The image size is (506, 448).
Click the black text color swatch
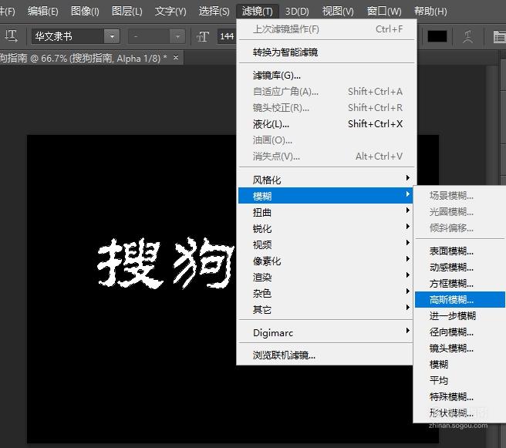pos(437,36)
